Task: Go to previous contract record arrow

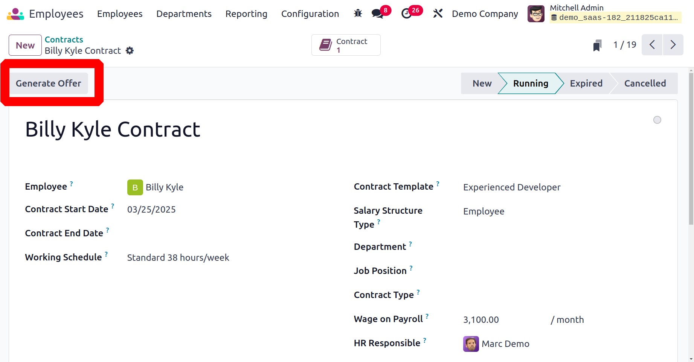Action: point(652,45)
